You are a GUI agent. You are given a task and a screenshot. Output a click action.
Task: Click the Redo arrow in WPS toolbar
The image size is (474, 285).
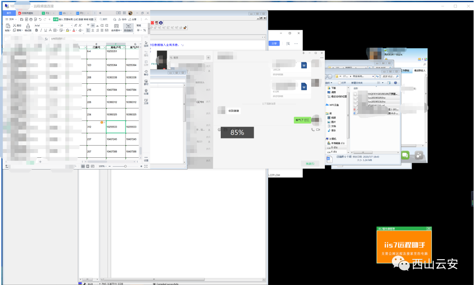coord(45,19)
